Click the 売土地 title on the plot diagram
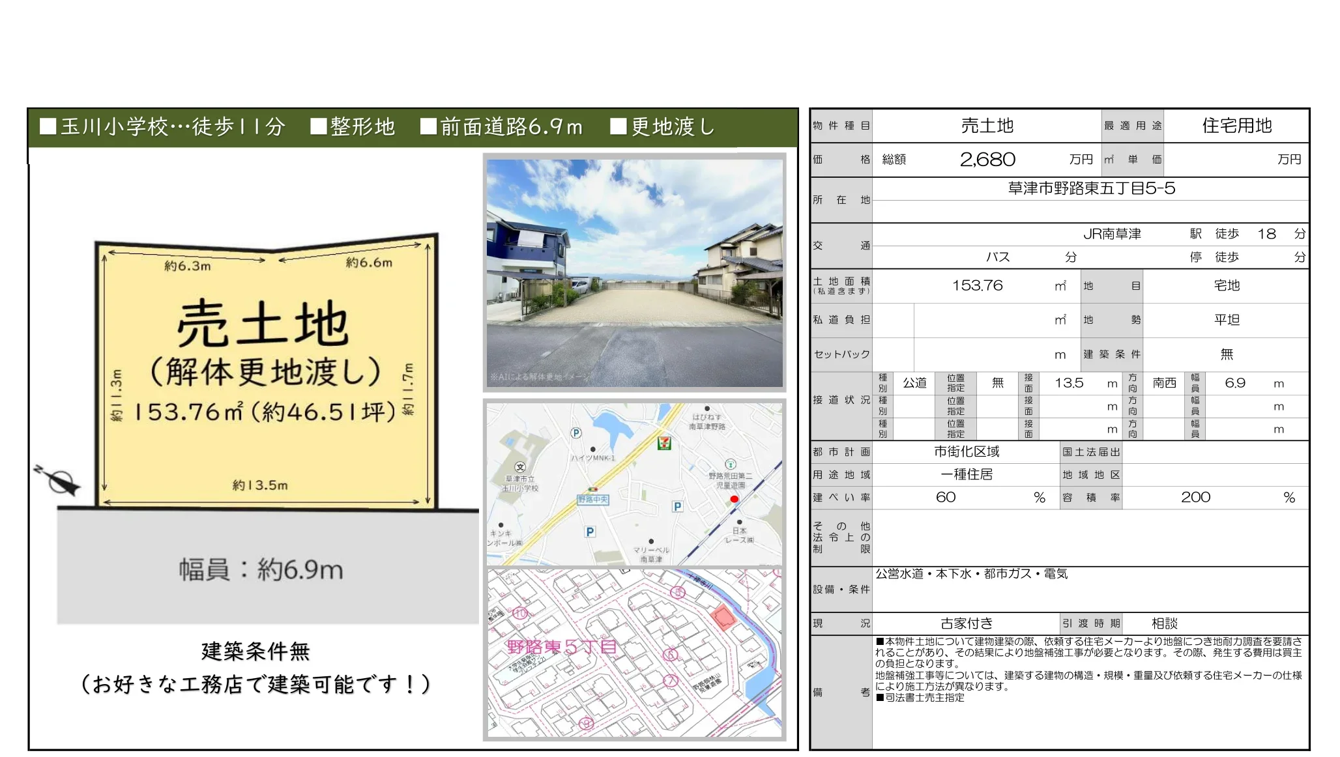Screen dimensions: 1340x757 pyautogui.click(x=263, y=321)
